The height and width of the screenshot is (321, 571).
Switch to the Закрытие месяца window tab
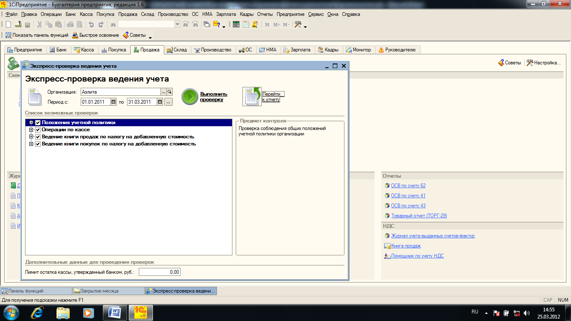[x=108, y=291]
